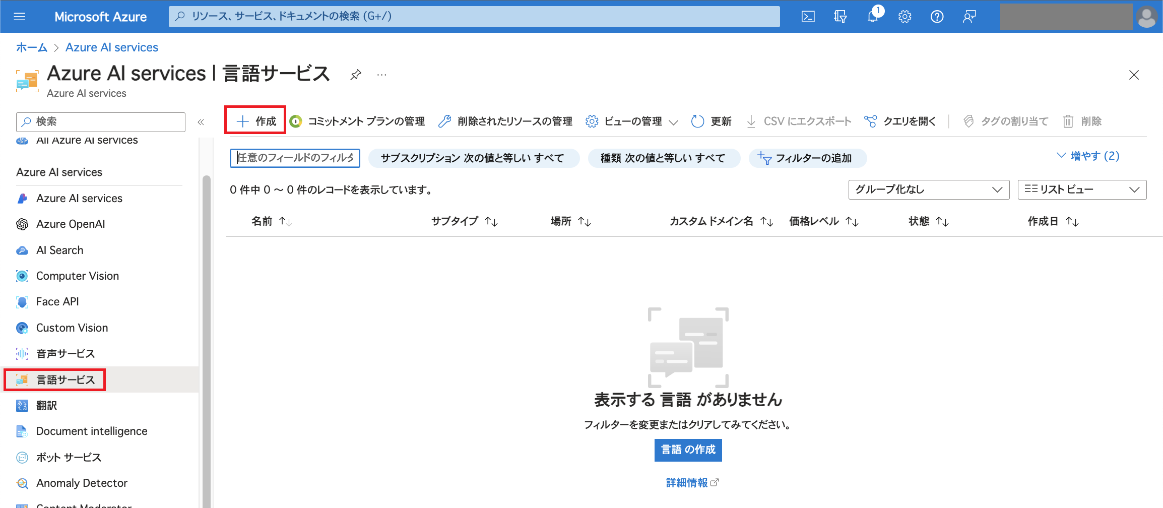Collapse the left sidebar with double chevron
This screenshot has height=508, width=1163.
coord(201,122)
